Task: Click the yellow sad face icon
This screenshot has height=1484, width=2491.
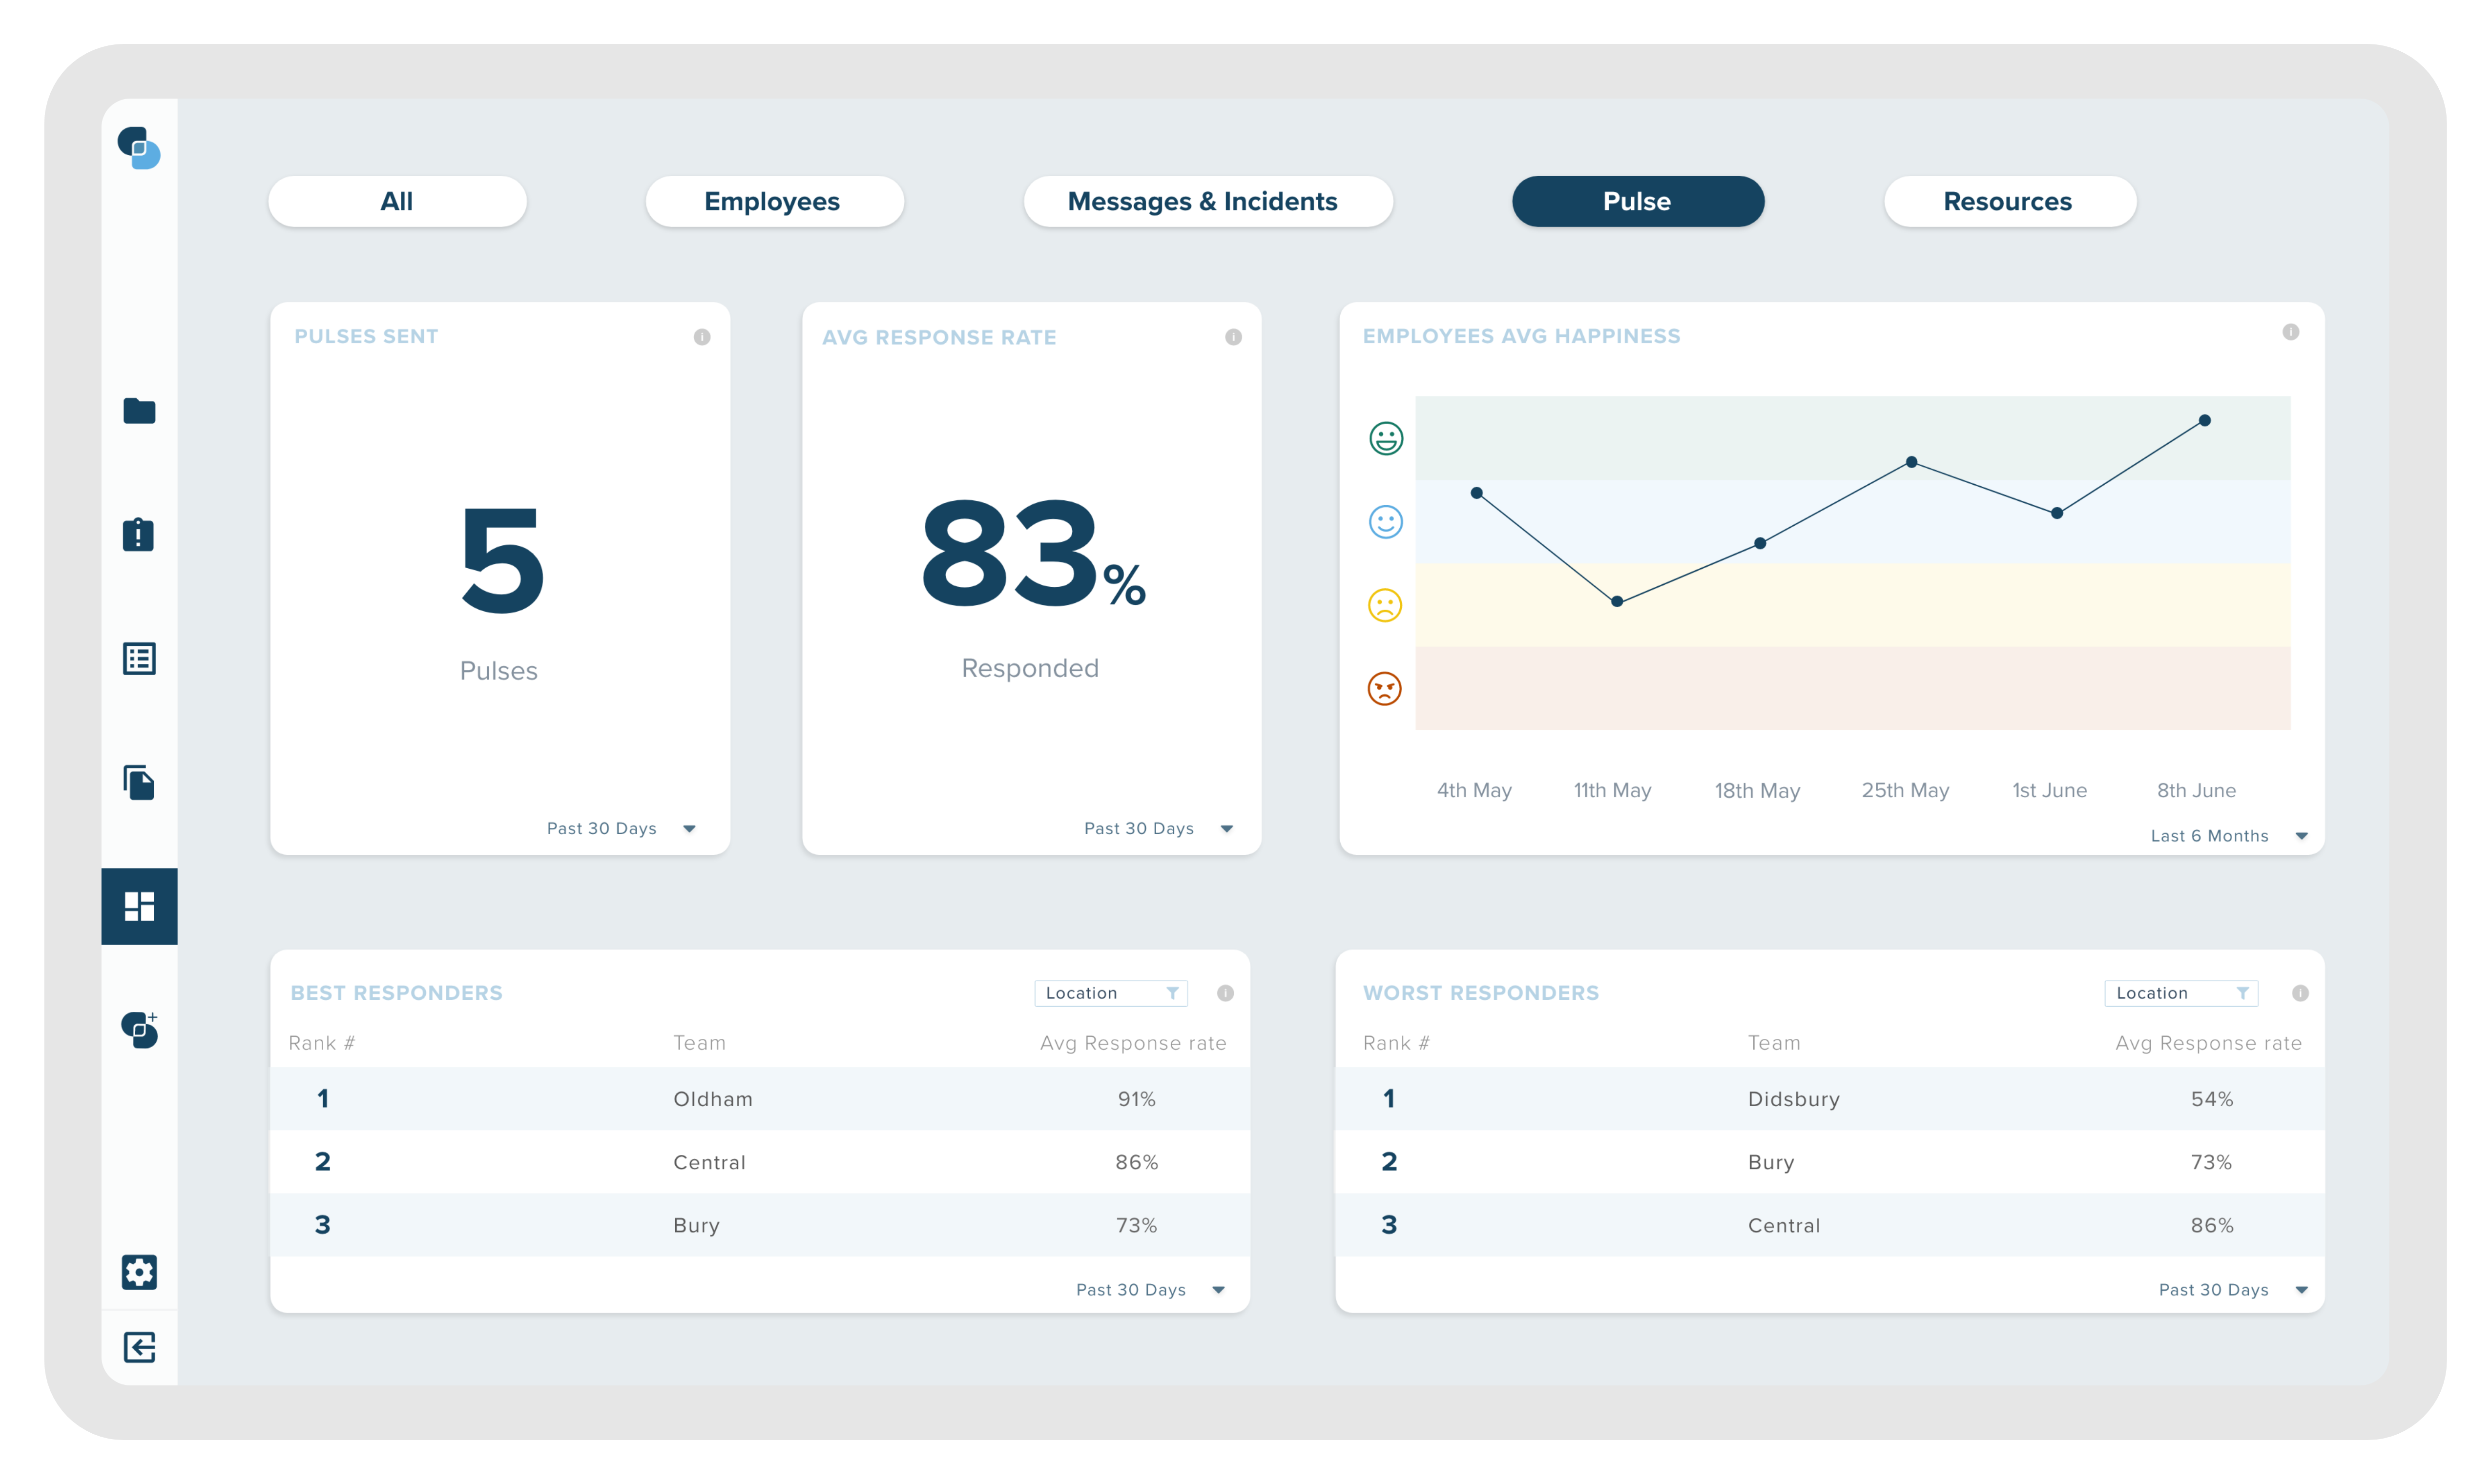Action: (1384, 605)
